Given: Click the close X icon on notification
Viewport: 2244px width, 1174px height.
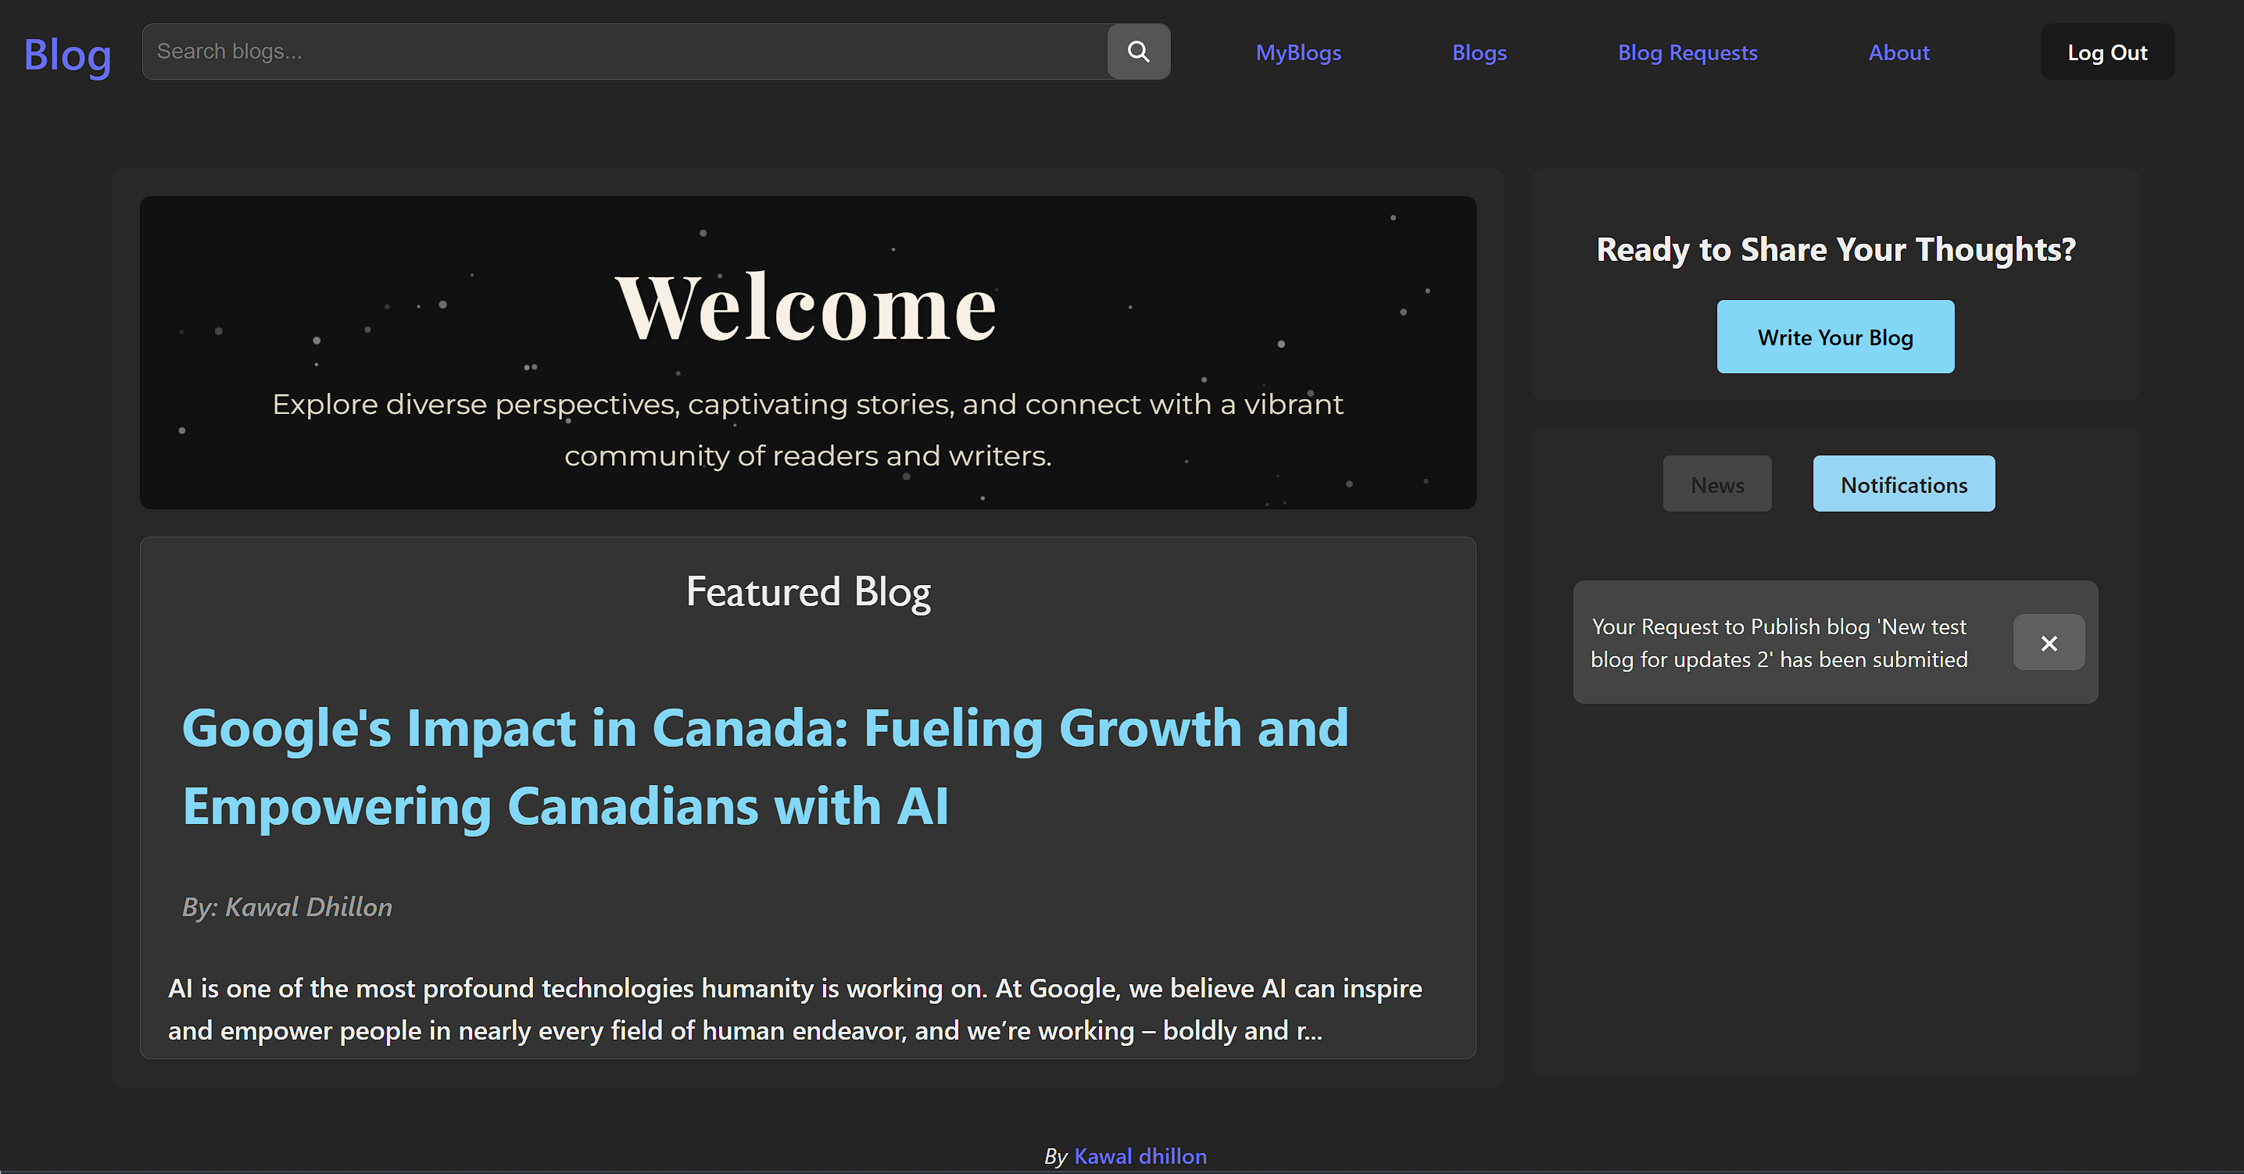Looking at the screenshot, I should (2048, 642).
